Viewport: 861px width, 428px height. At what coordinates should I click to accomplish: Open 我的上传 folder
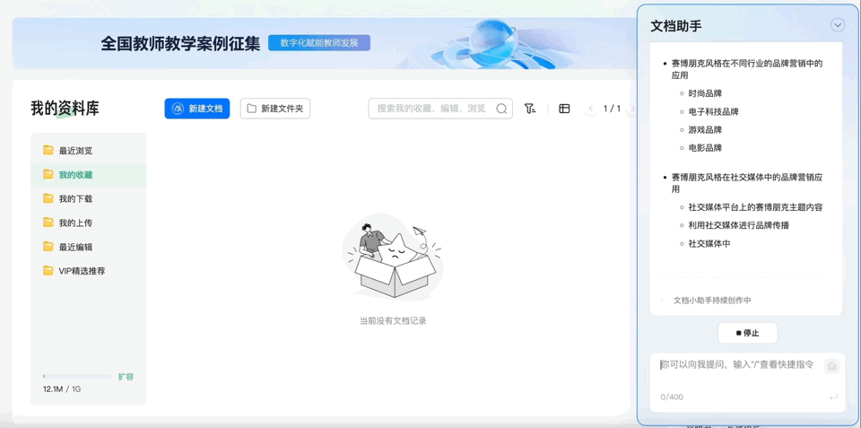pyautogui.click(x=89, y=223)
